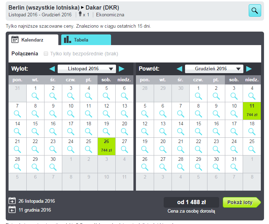Screen dimensions: 269x224
Task: Click the search magnifier button at top right
Action: [x=255, y=11]
